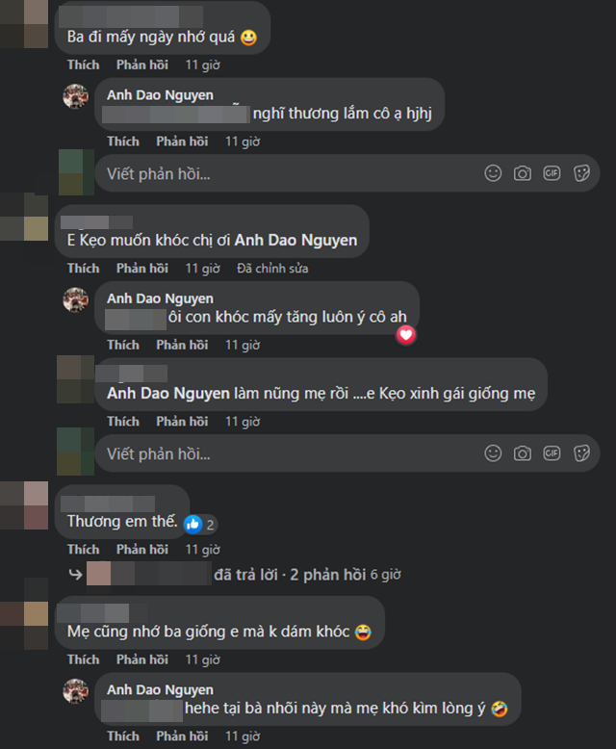Screen dimensions: 616x749
Task: Open Anh Dao Nguyen avatar on 'nghĩ thương lắm' reply
Action: point(75,96)
